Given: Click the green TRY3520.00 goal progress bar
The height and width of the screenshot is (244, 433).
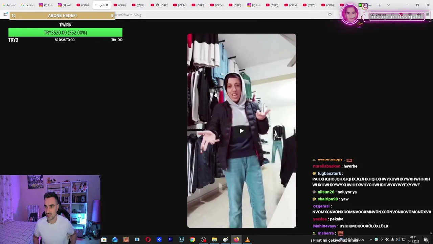Looking at the screenshot, I should [65, 33].
